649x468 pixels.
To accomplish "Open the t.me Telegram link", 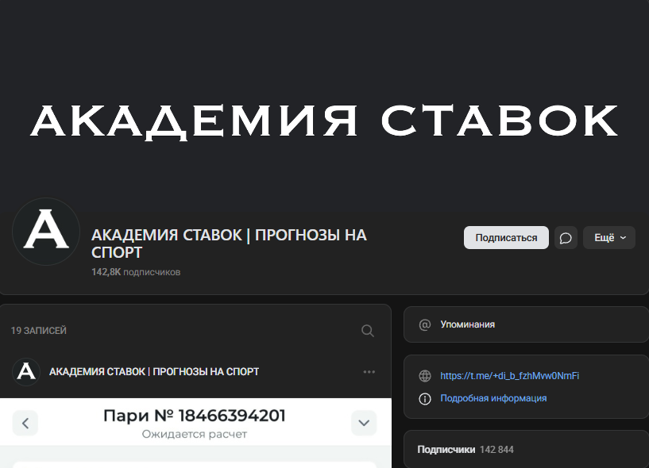I will (509, 376).
